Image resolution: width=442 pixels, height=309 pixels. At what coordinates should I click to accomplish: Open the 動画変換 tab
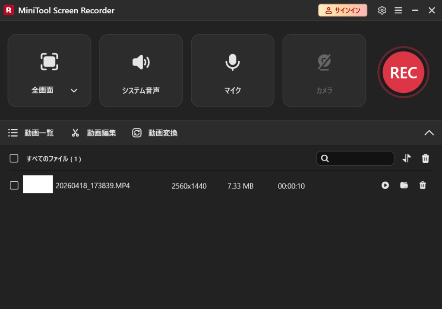click(x=155, y=133)
